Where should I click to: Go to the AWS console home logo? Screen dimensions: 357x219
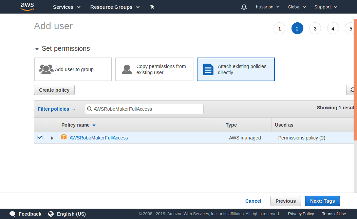27,7
